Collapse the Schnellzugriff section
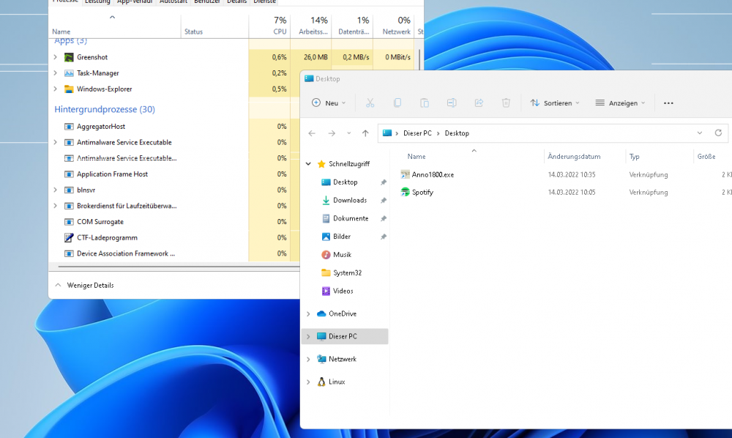The height and width of the screenshot is (438, 732). 308,164
